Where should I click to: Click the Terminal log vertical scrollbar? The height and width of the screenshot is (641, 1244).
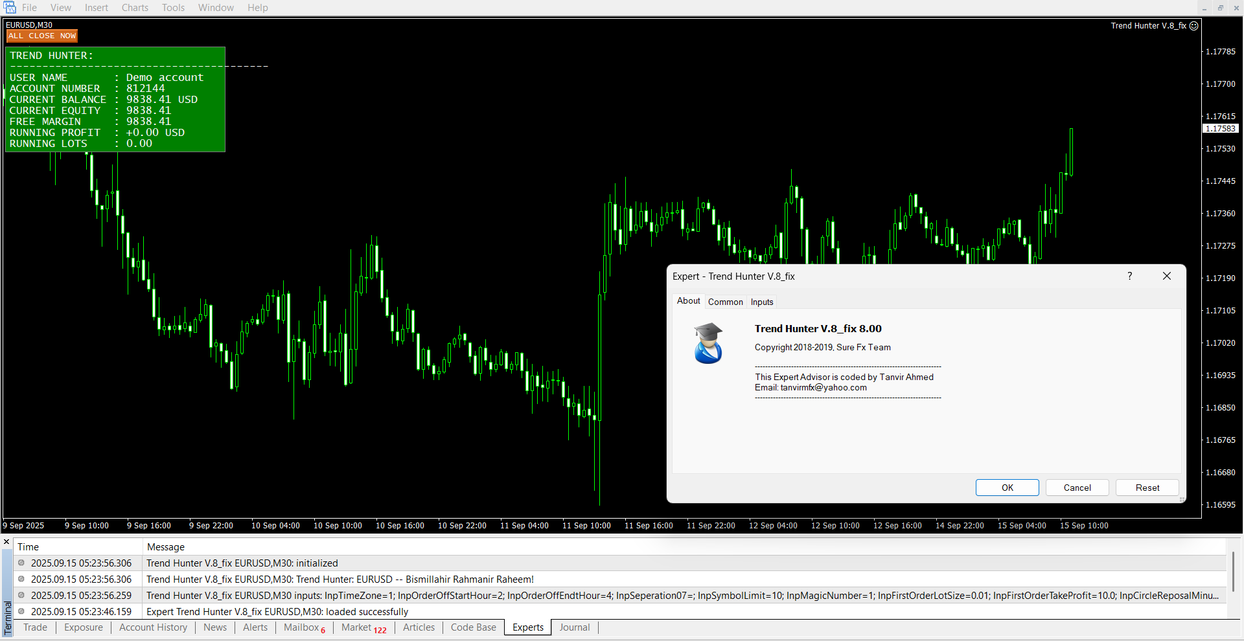click(x=1234, y=570)
